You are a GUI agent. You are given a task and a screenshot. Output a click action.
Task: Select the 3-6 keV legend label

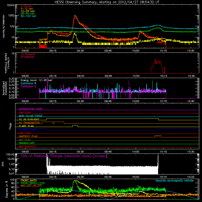pos(26,6)
